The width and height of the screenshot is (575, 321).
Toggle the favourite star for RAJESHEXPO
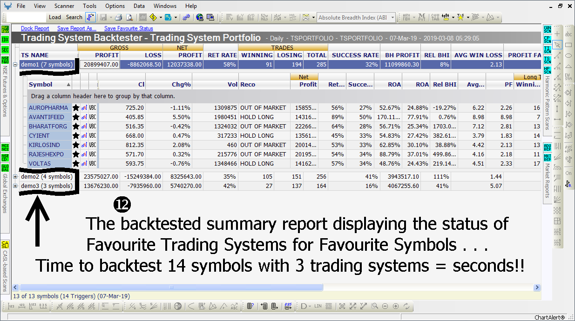tap(76, 154)
